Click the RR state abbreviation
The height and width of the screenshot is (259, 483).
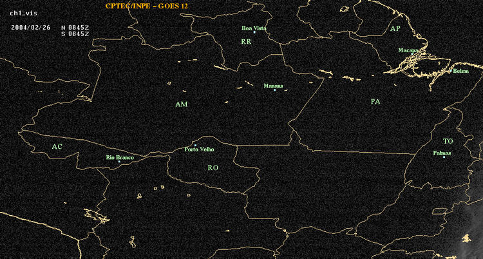coord(246,42)
